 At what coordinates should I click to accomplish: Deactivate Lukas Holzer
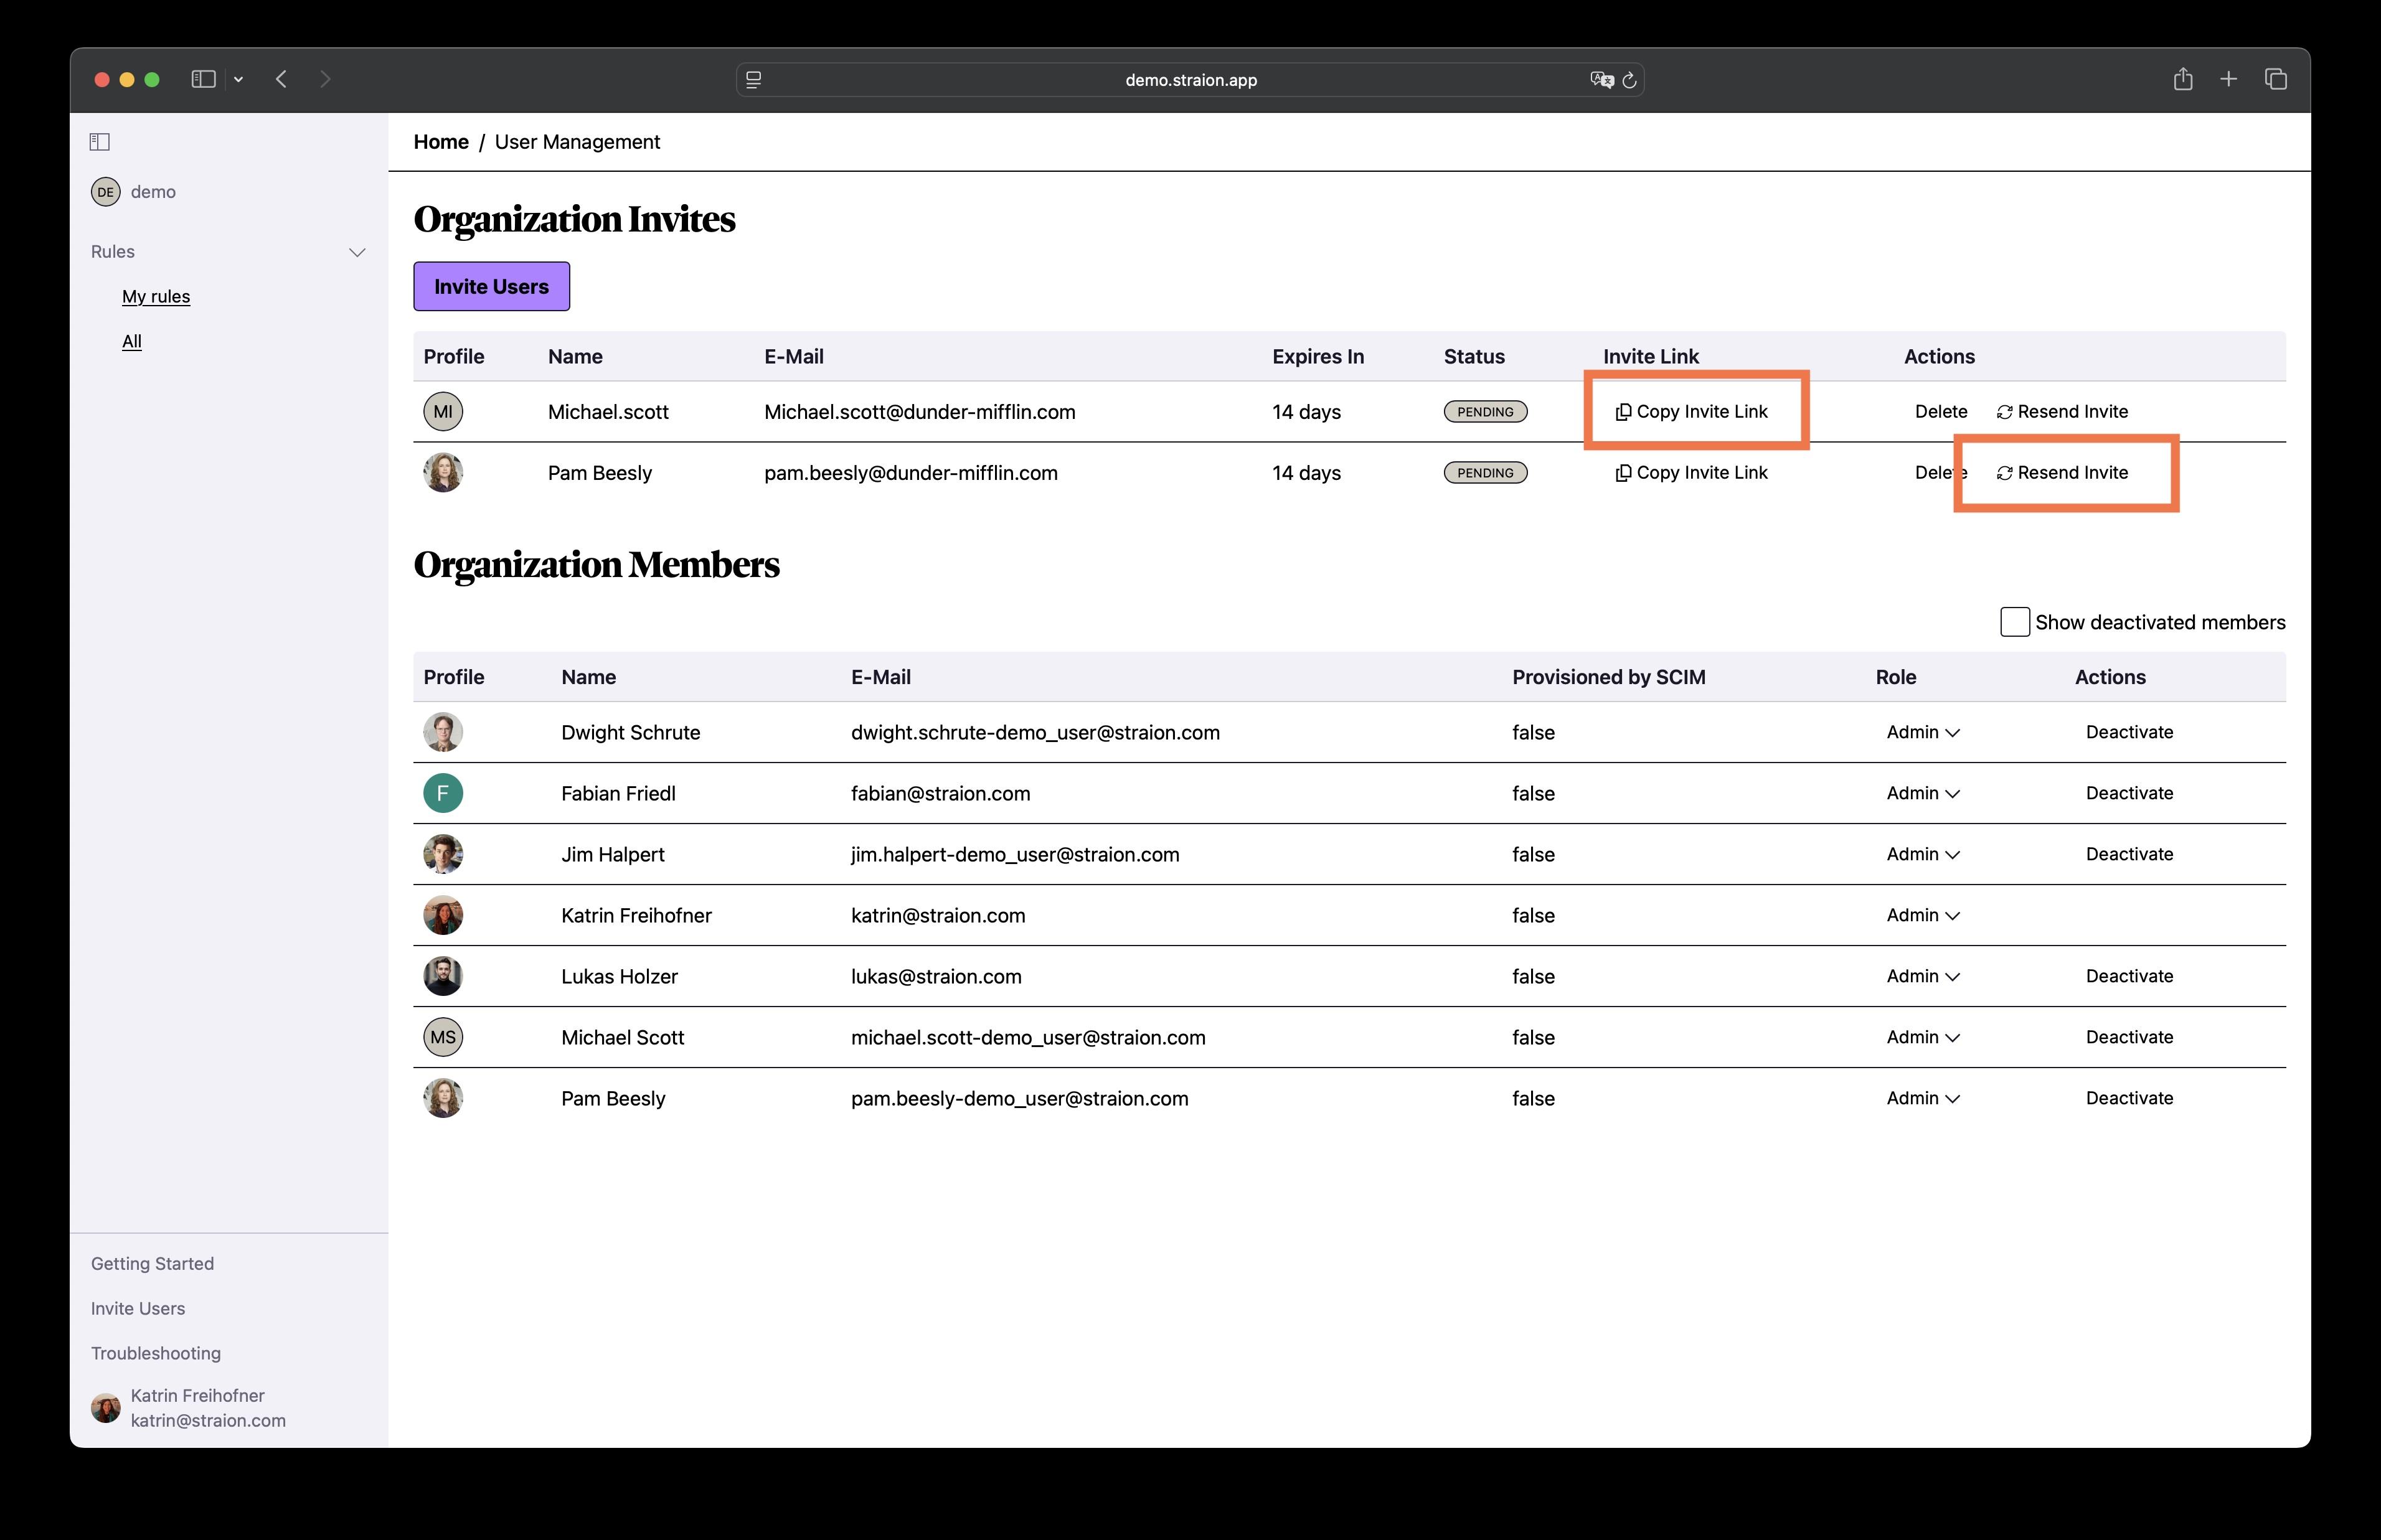tap(2129, 976)
